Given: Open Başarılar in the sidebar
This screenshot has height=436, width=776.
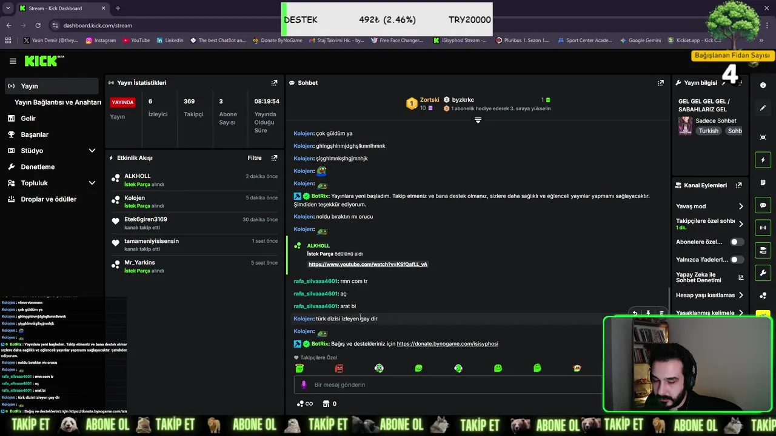Looking at the screenshot, I should pos(52,134).
